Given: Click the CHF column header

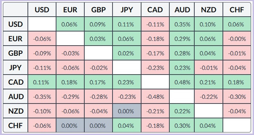Looking at the screenshot, I should point(237,9).
